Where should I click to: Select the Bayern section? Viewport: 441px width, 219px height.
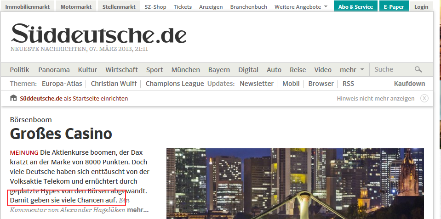pyautogui.click(x=219, y=70)
